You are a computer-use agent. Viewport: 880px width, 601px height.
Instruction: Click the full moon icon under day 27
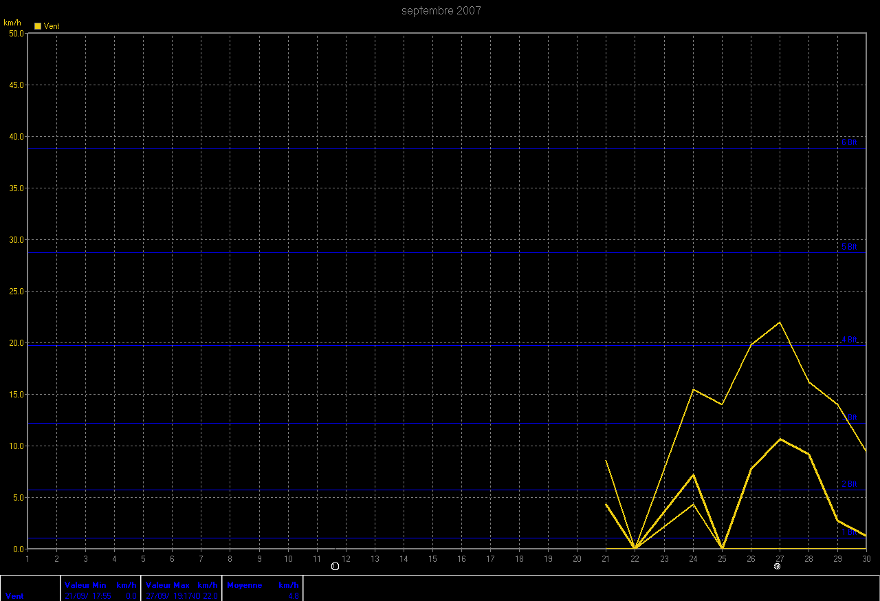pos(778,567)
